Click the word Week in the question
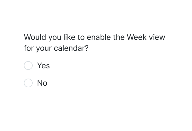Viewport: 192px width, 131px height. click(x=137, y=37)
